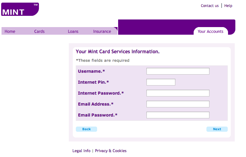Viewport: 246px width, 157px height.
Task: Click the Back button
Action: 86,129
